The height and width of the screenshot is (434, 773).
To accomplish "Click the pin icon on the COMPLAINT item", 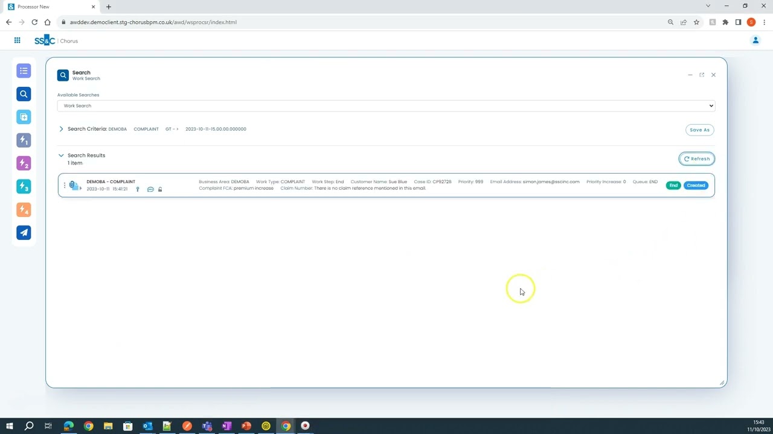I will pyautogui.click(x=138, y=189).
